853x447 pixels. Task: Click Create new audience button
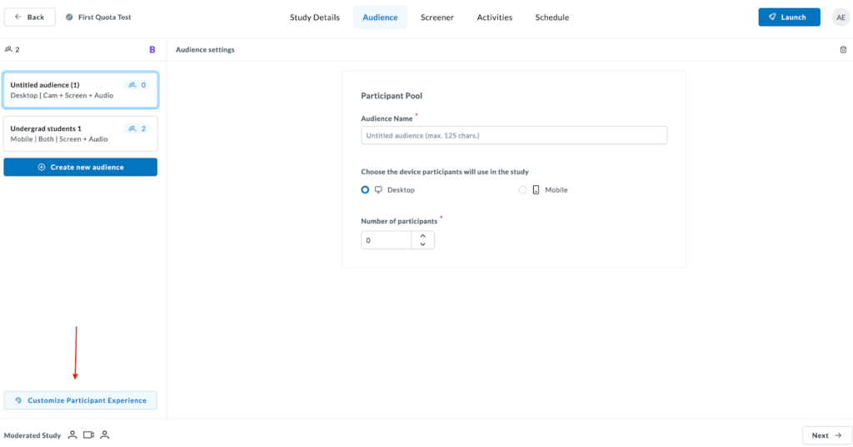80,167
